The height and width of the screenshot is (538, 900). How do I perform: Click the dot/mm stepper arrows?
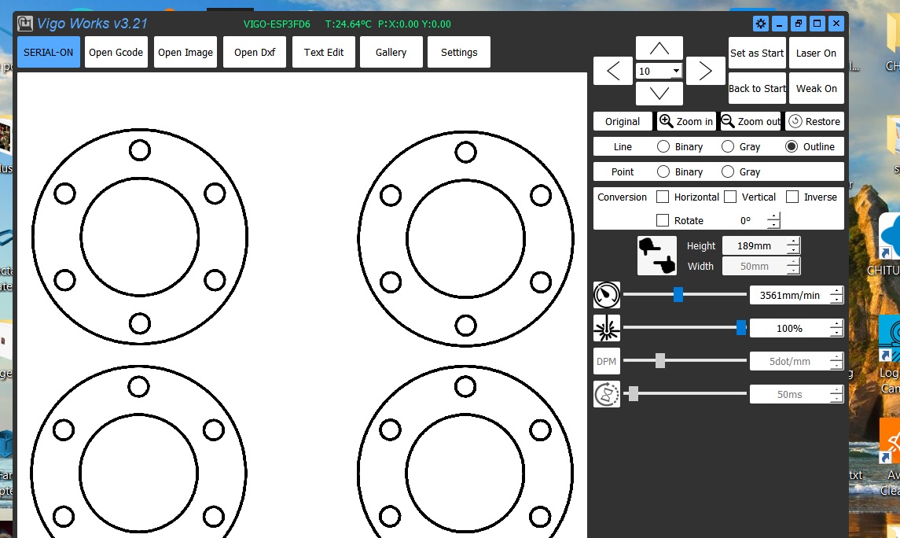point(837,361)
